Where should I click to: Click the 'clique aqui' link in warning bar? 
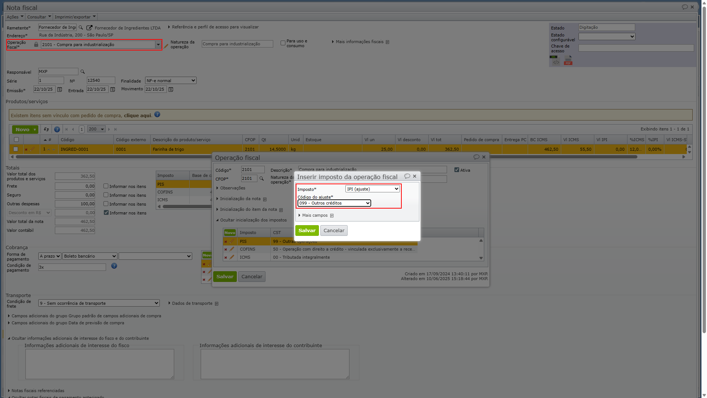137,116
